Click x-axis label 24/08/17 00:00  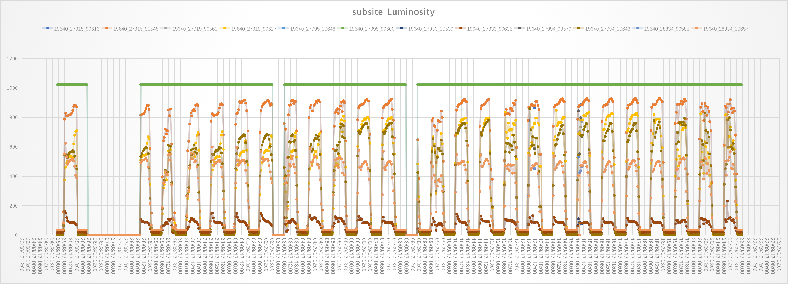tap(34, 256)
